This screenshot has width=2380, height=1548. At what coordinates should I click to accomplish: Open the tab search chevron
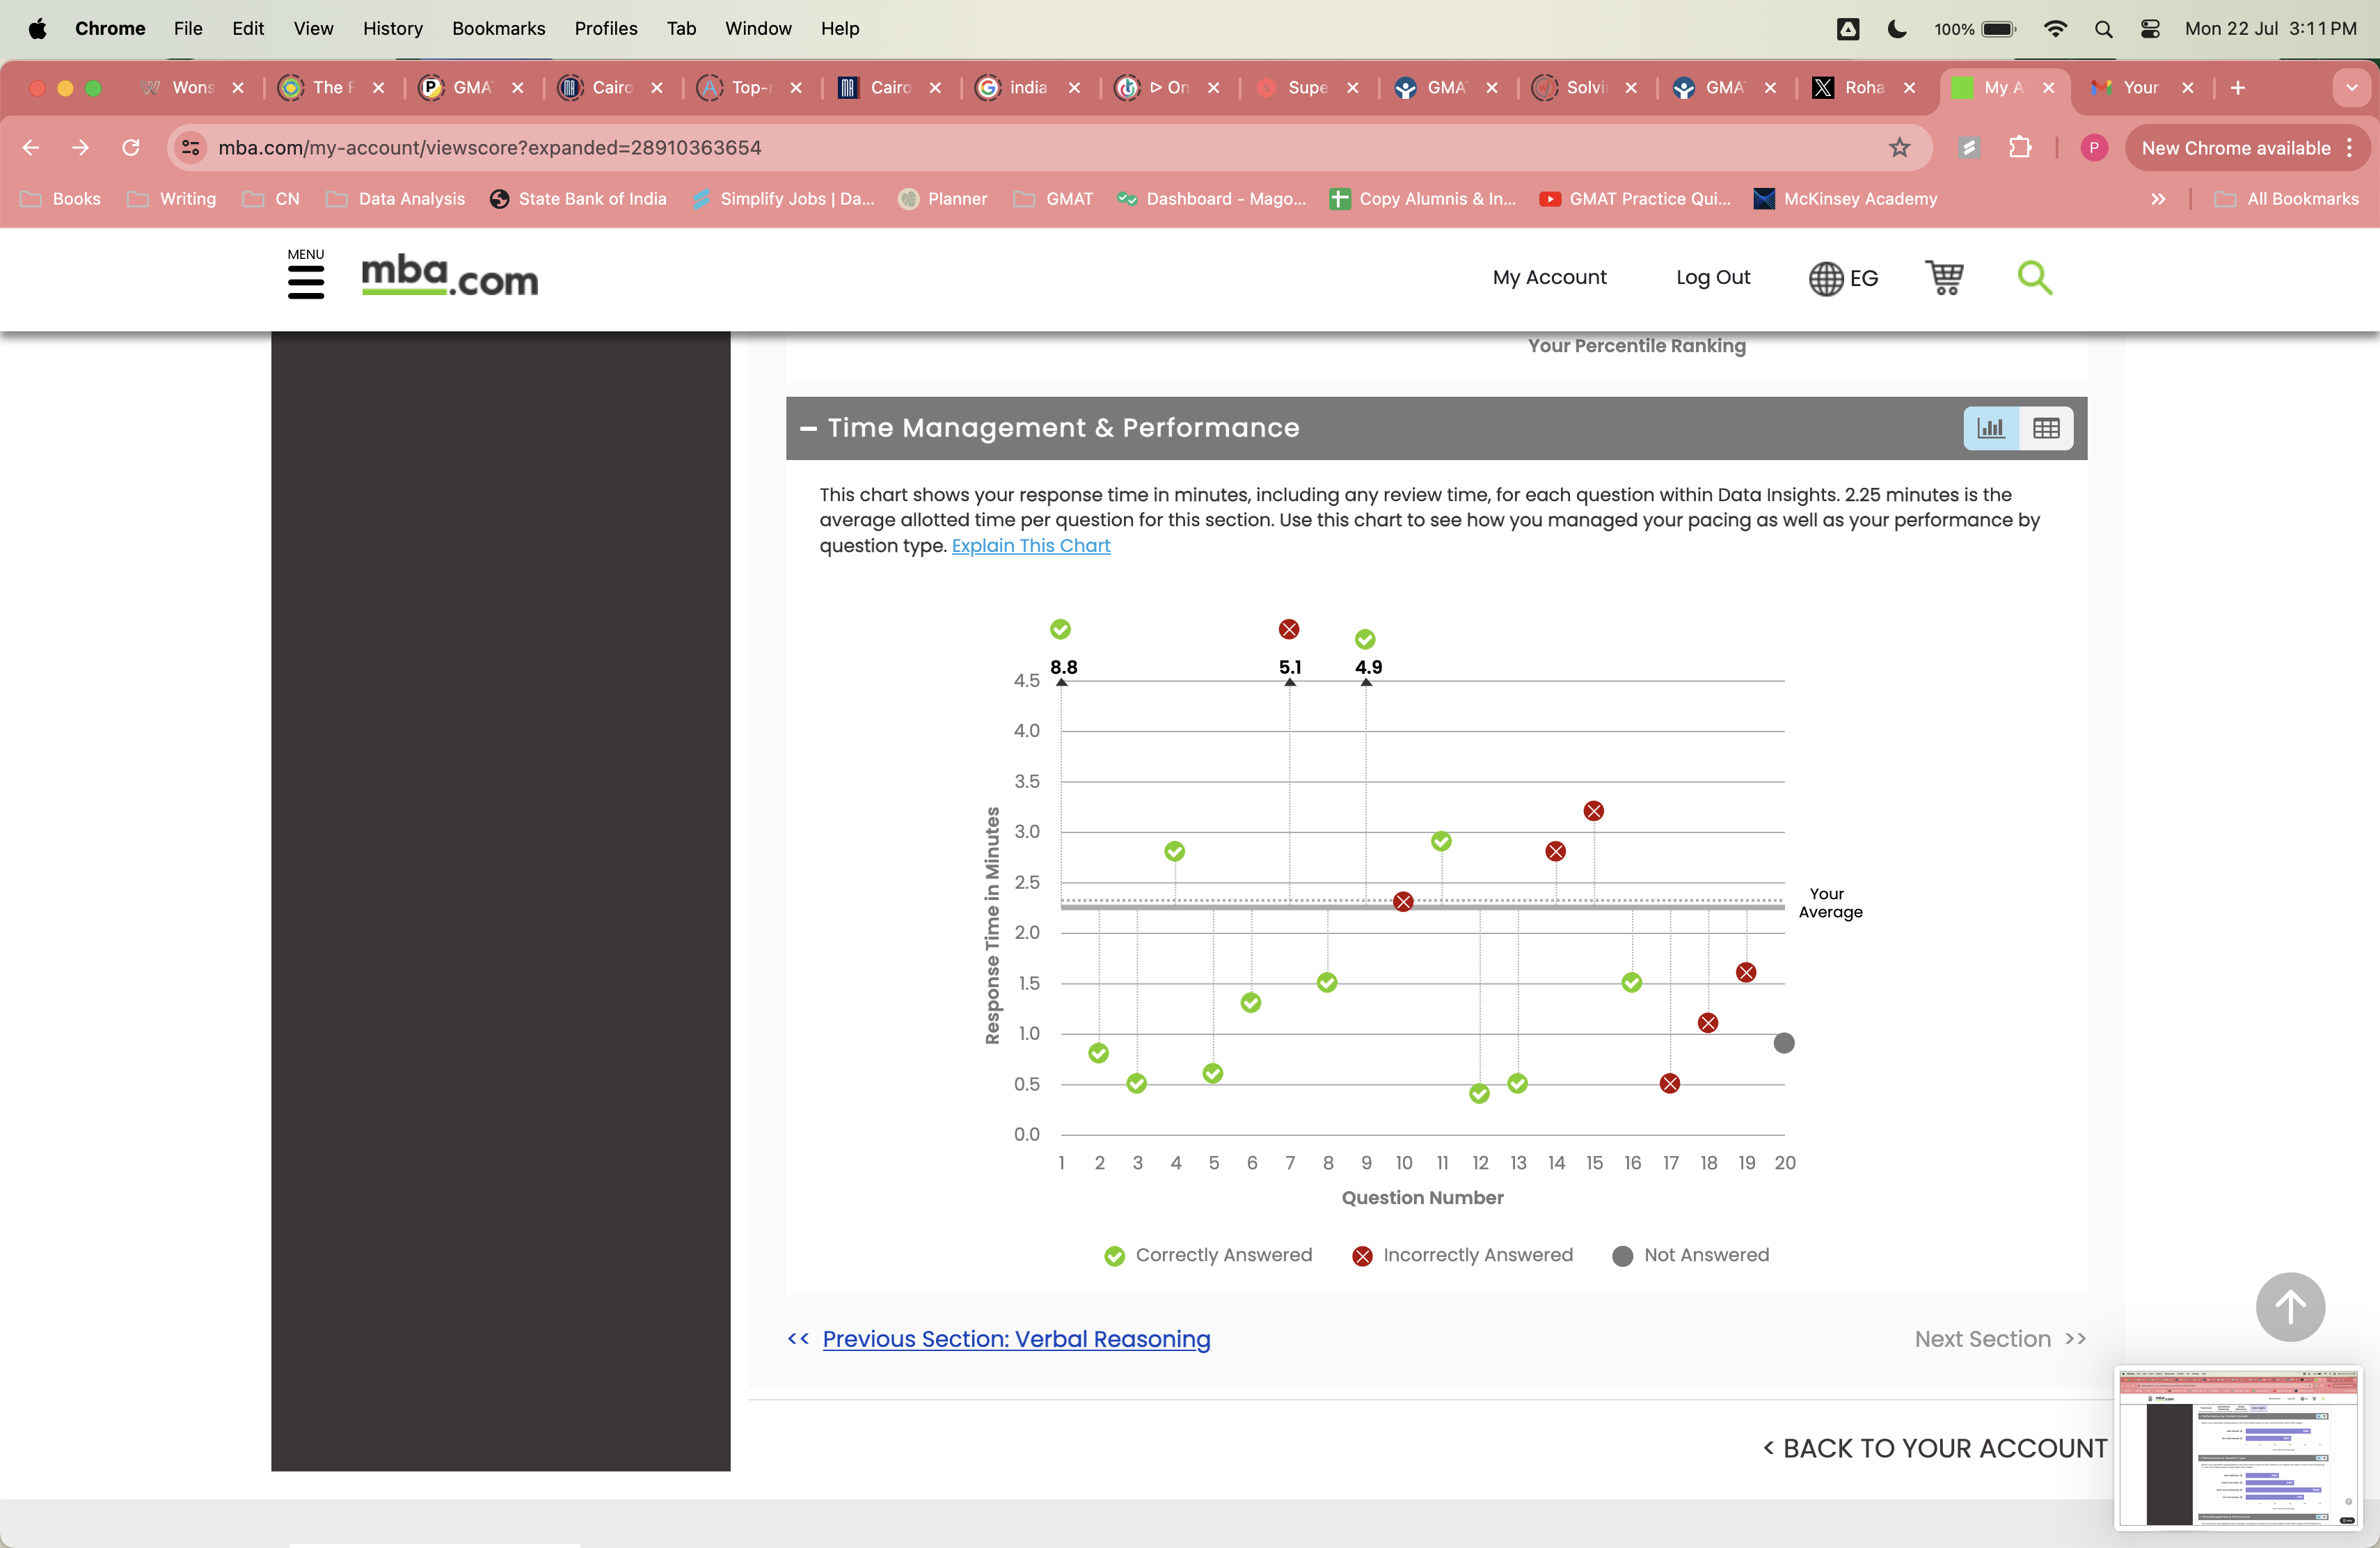click(x=2352, y=88)
